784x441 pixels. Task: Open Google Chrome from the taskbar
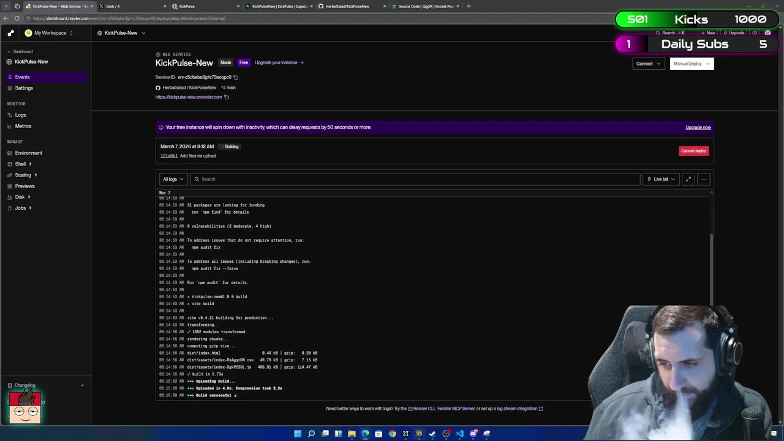392,434
